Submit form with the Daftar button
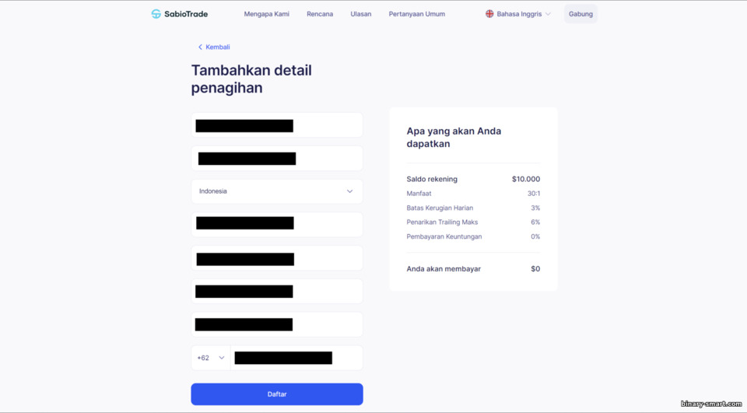Viewport: 747px width, 413px height. (277, 394)
